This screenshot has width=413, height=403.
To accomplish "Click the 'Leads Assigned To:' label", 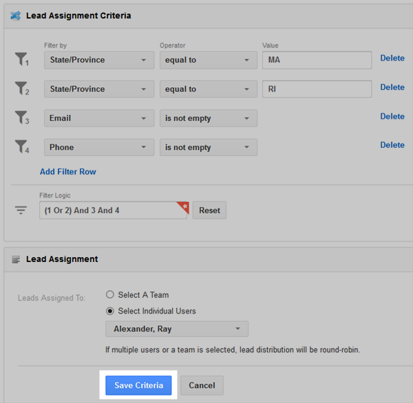I will coord(52,298).
